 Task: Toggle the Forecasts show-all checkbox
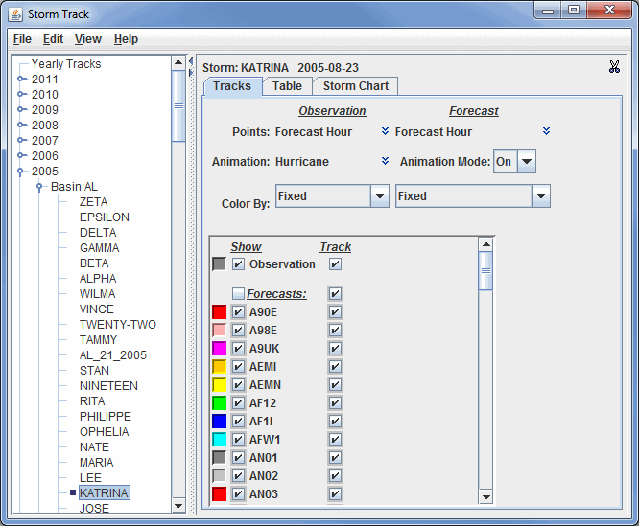238,294
